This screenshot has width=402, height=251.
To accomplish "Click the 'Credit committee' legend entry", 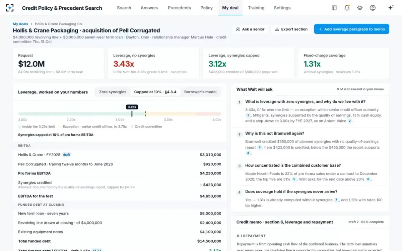I will (x=146, y=127).
